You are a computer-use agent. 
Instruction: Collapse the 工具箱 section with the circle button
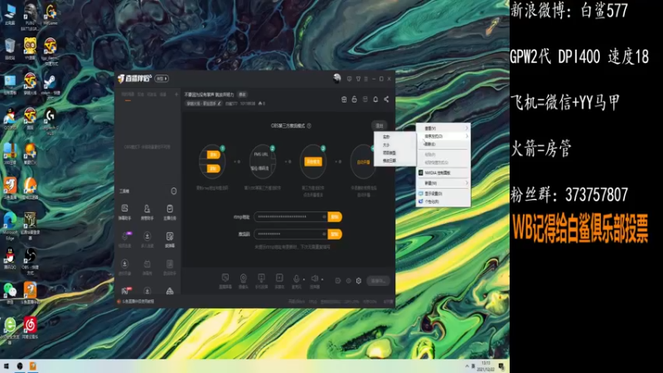click(x=173, y=191)
